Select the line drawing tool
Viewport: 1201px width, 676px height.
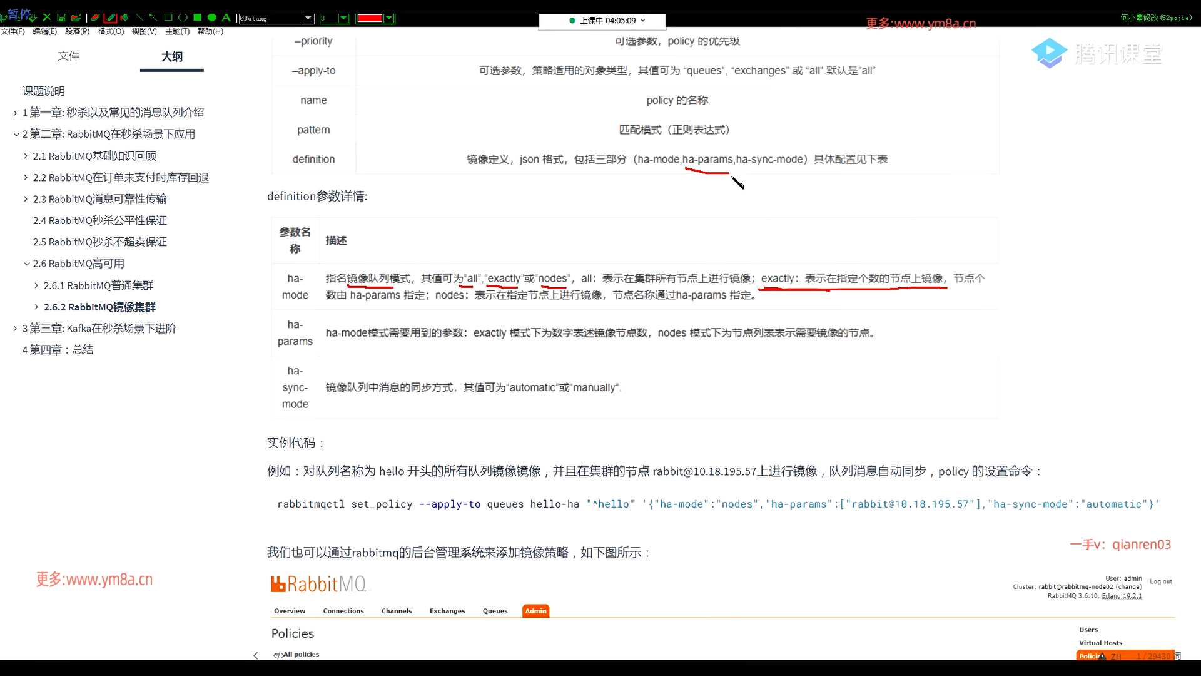pos(139,18)
